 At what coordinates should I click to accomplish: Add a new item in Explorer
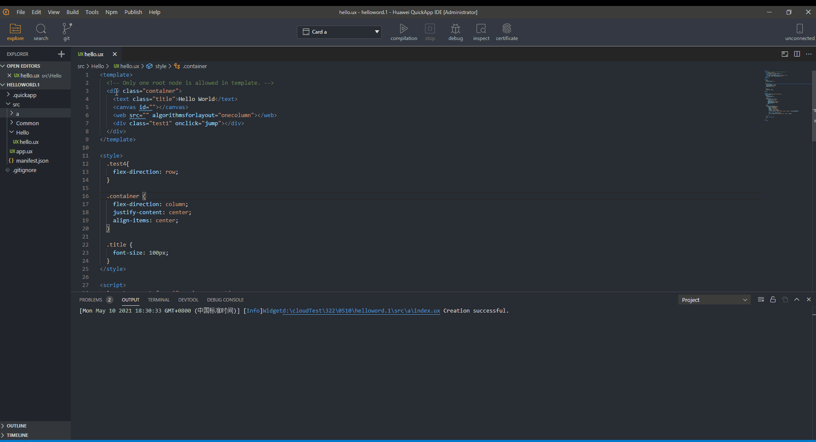point(61,54)
